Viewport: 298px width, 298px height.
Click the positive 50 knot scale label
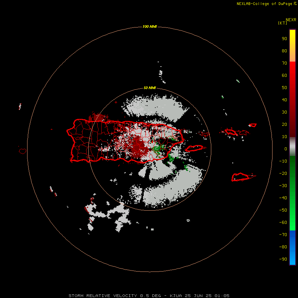pos(284,88)
